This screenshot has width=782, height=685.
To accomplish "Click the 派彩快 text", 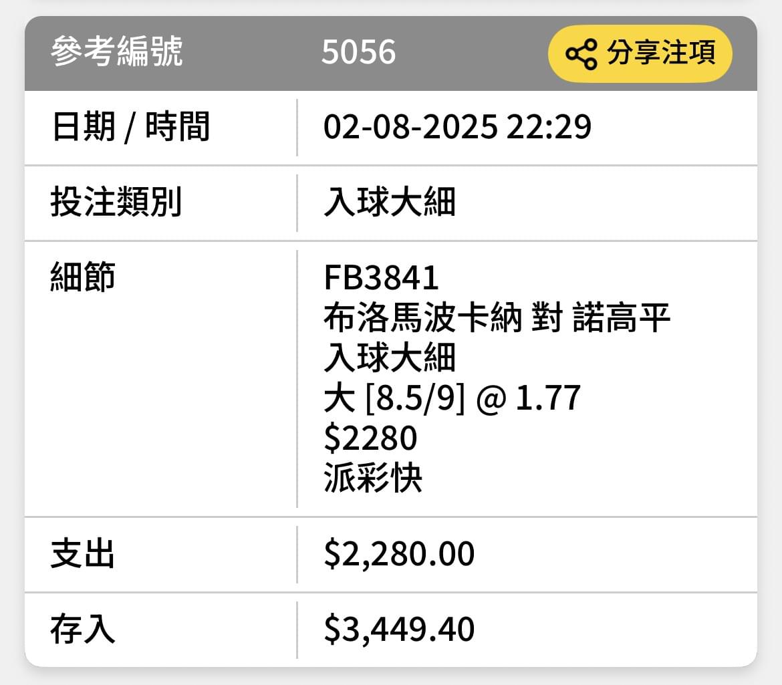I will click(373, 478).
